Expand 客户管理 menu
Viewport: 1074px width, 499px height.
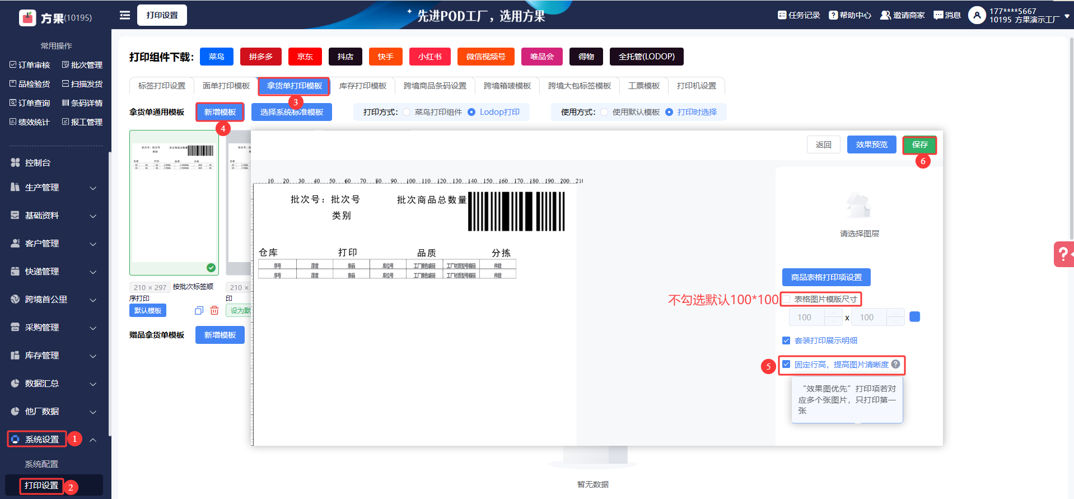pos(54,244)
